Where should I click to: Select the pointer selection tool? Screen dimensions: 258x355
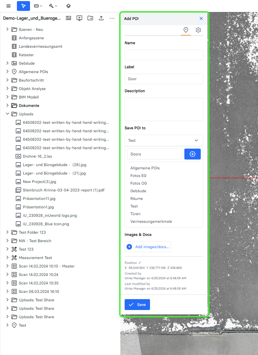pos(23,6)
